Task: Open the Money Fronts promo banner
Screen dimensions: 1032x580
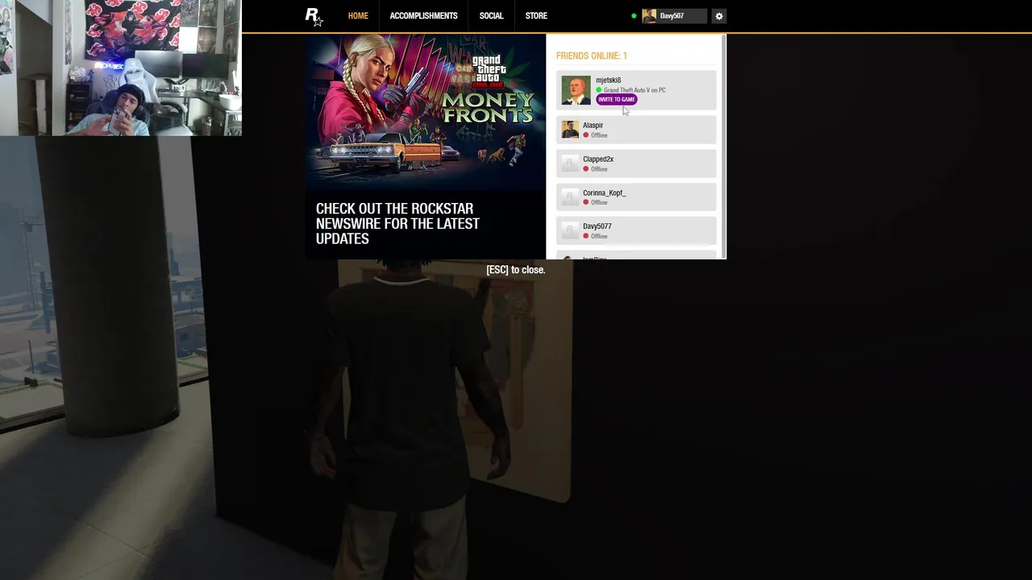Action: tap(426, 112)
